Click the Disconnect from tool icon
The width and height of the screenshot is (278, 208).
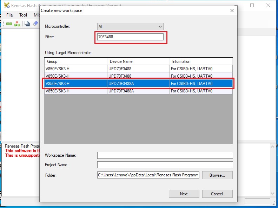coord(17,24)
